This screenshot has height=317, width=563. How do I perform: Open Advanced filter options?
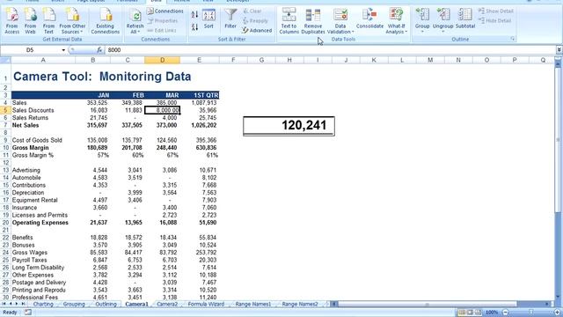pyautogui.click(x=257, y=31)
